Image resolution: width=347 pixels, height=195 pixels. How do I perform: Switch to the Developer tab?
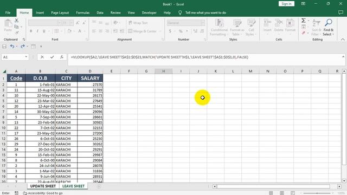coord(149,13)
